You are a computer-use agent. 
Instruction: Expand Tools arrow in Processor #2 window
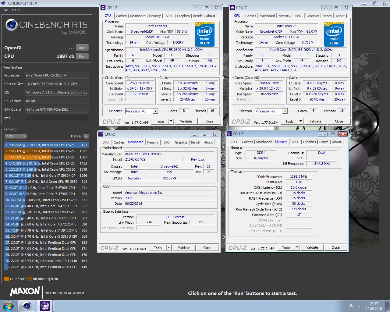[x=300, y=121]
